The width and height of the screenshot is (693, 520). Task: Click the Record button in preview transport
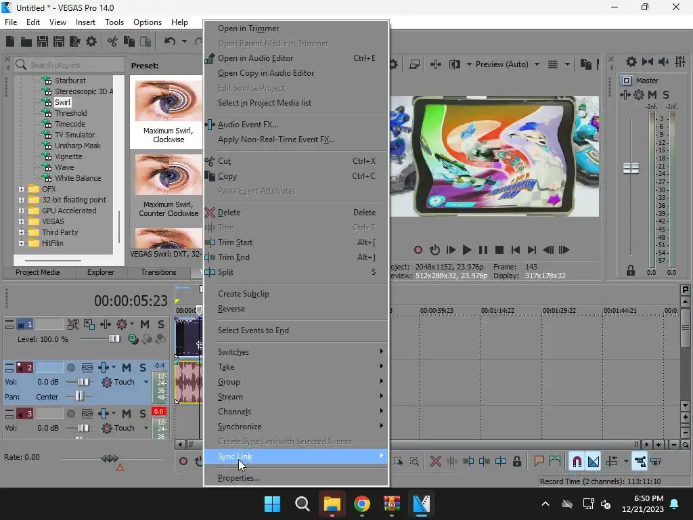418,250
